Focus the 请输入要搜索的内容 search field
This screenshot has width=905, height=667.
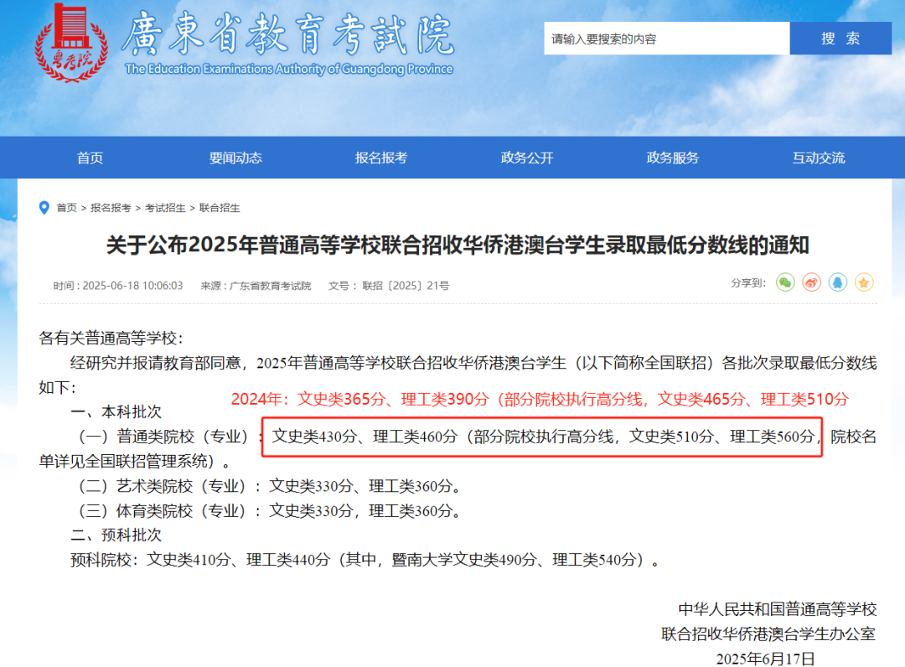(667, 39)
